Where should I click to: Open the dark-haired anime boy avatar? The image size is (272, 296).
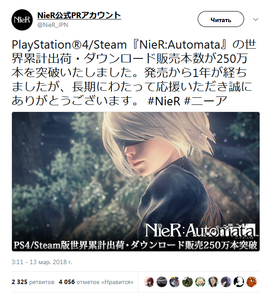click(226, 282)
